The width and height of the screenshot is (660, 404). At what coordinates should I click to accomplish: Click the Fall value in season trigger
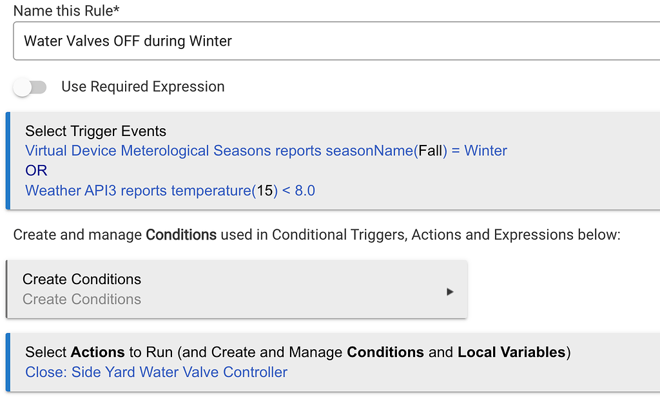tap(431, 151)
